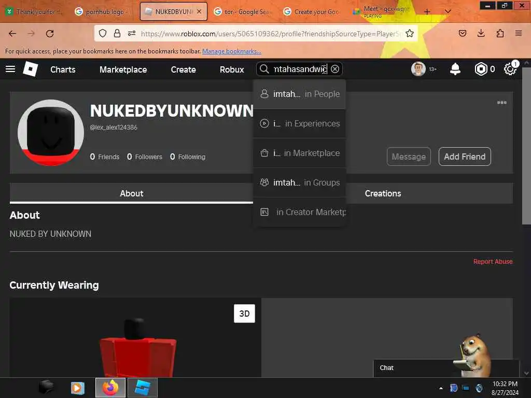The image size is (531, 398).
Task: Select the Creations profile tab
Action: click(383, 193)
